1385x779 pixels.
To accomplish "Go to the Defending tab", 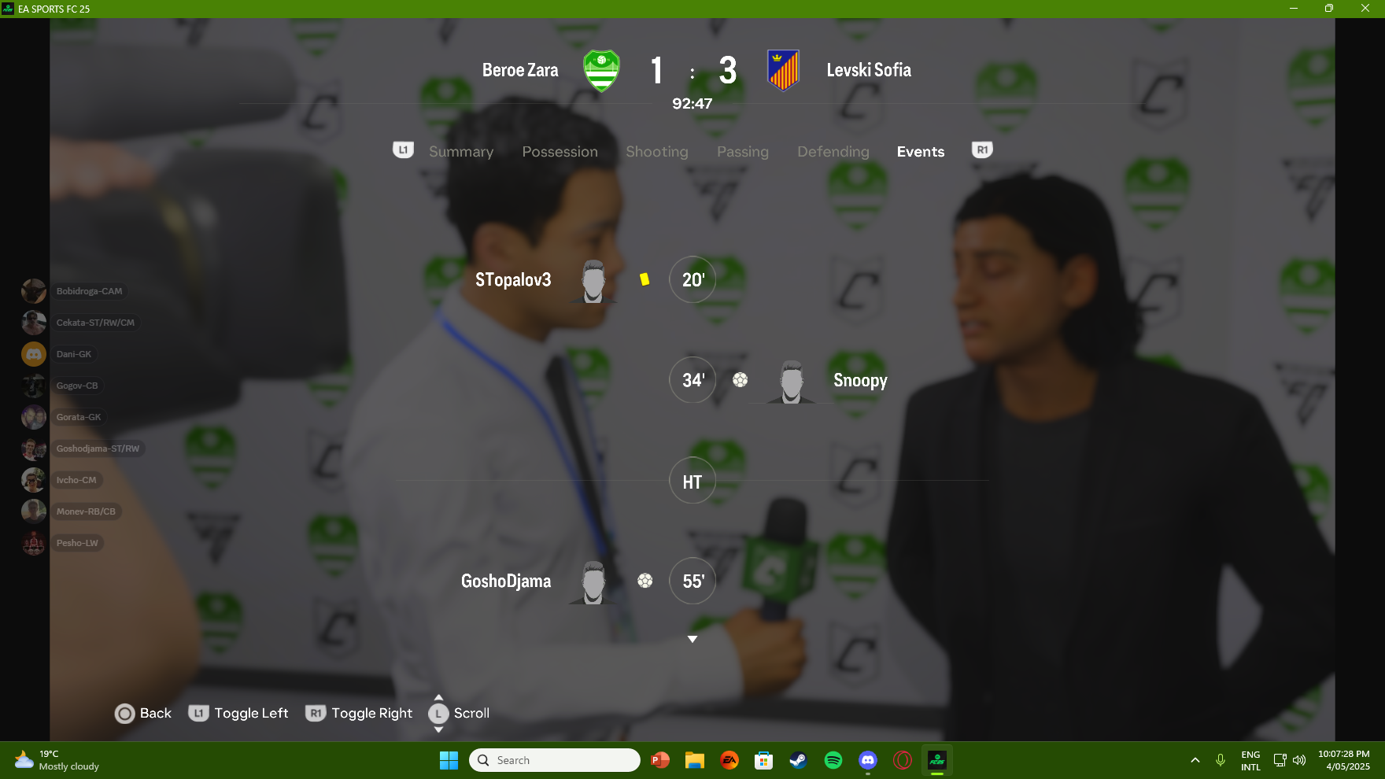I will coord(833,152).
